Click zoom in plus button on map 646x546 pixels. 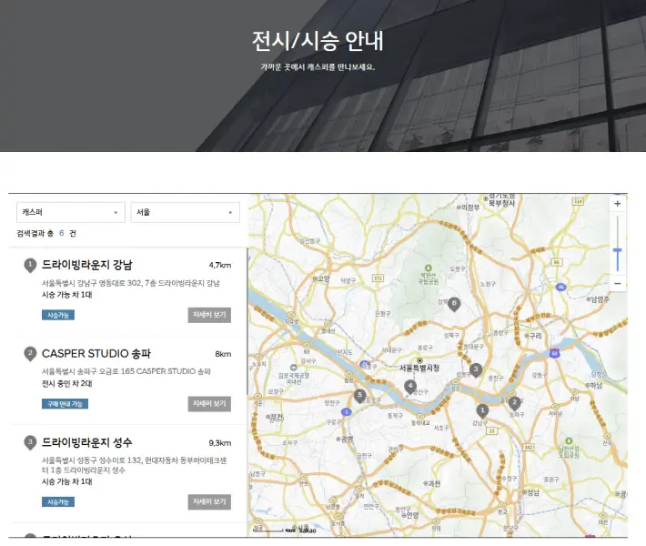pos(617,204)
